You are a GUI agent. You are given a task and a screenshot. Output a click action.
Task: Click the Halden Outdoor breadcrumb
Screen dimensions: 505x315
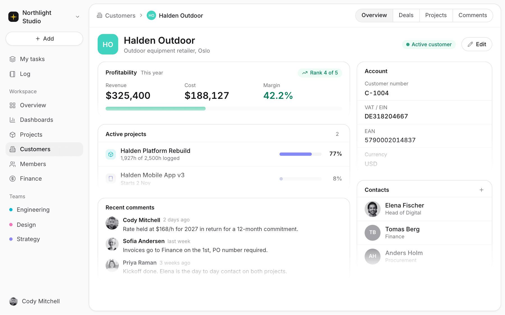[175, 16]
